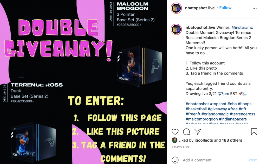The image size is (260, 164).
Task: Follow the nbatopshot.live account
Action: tap(225, 8)
